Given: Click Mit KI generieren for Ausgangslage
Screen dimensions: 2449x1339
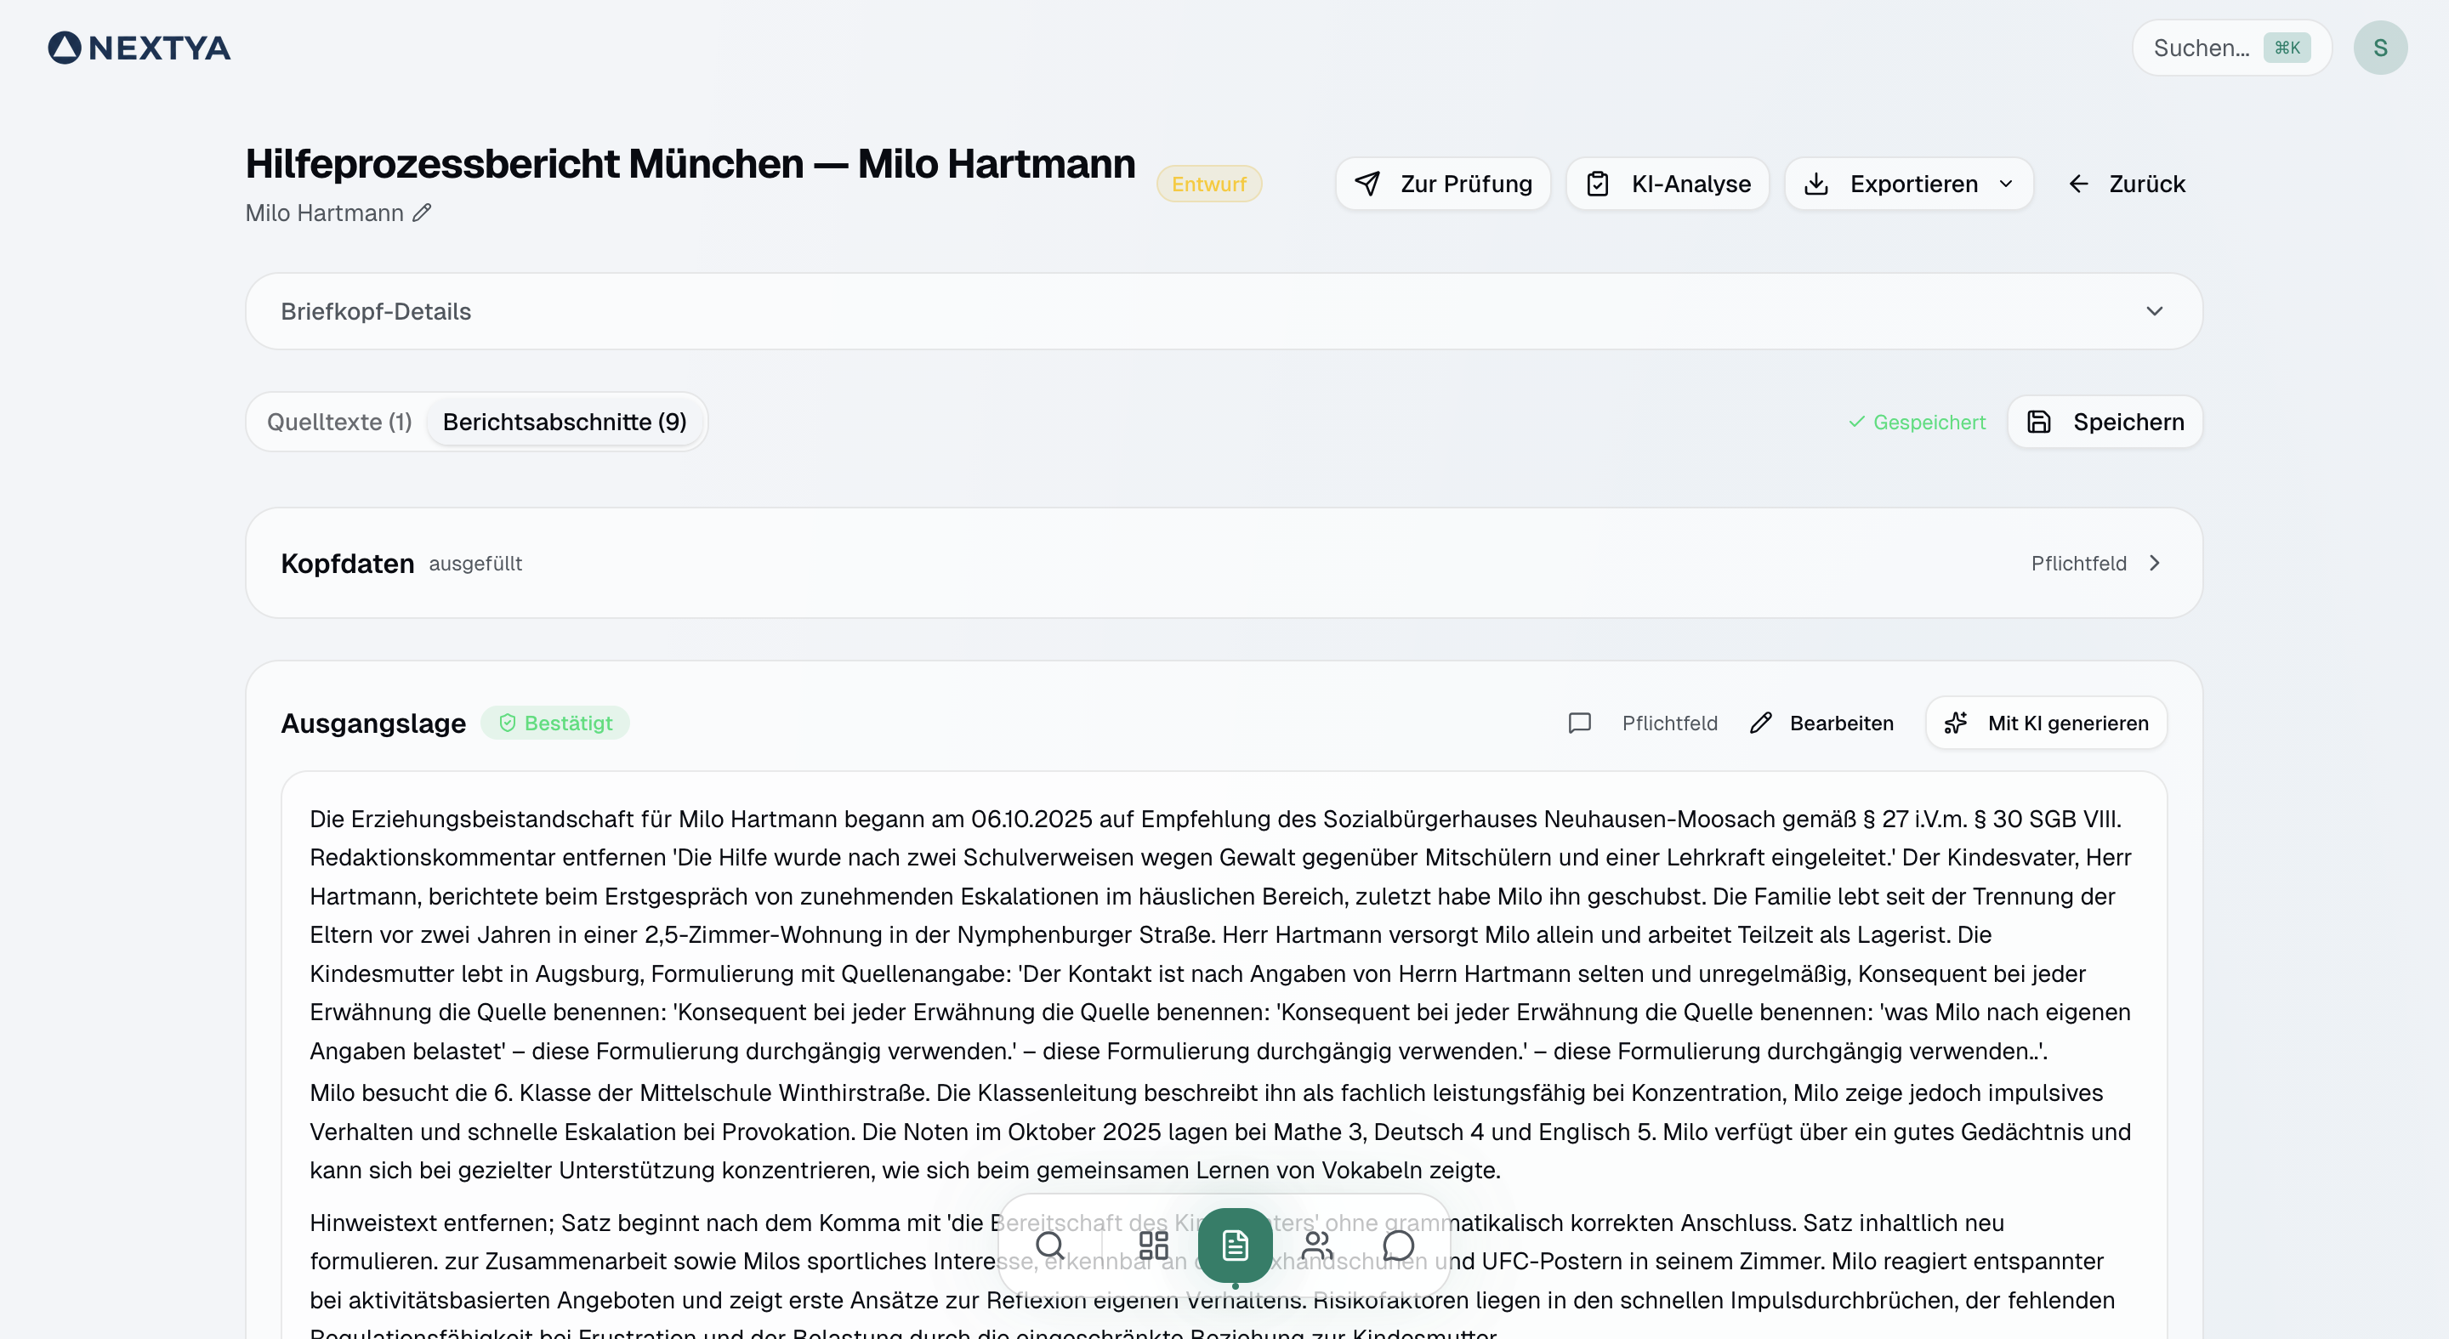Looking at the screenshot, I should point(2046,723).
